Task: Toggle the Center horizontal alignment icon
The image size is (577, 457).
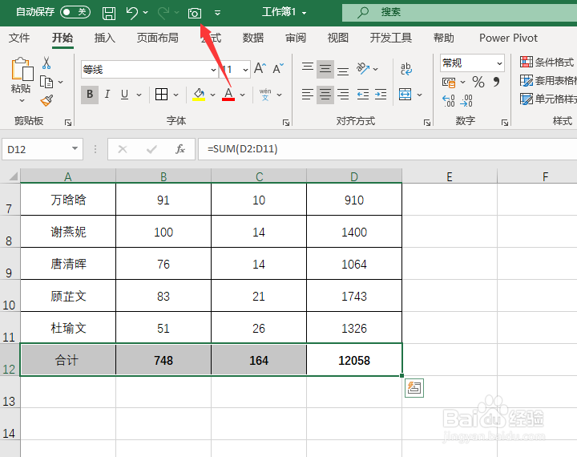Action: click(325, 95)
